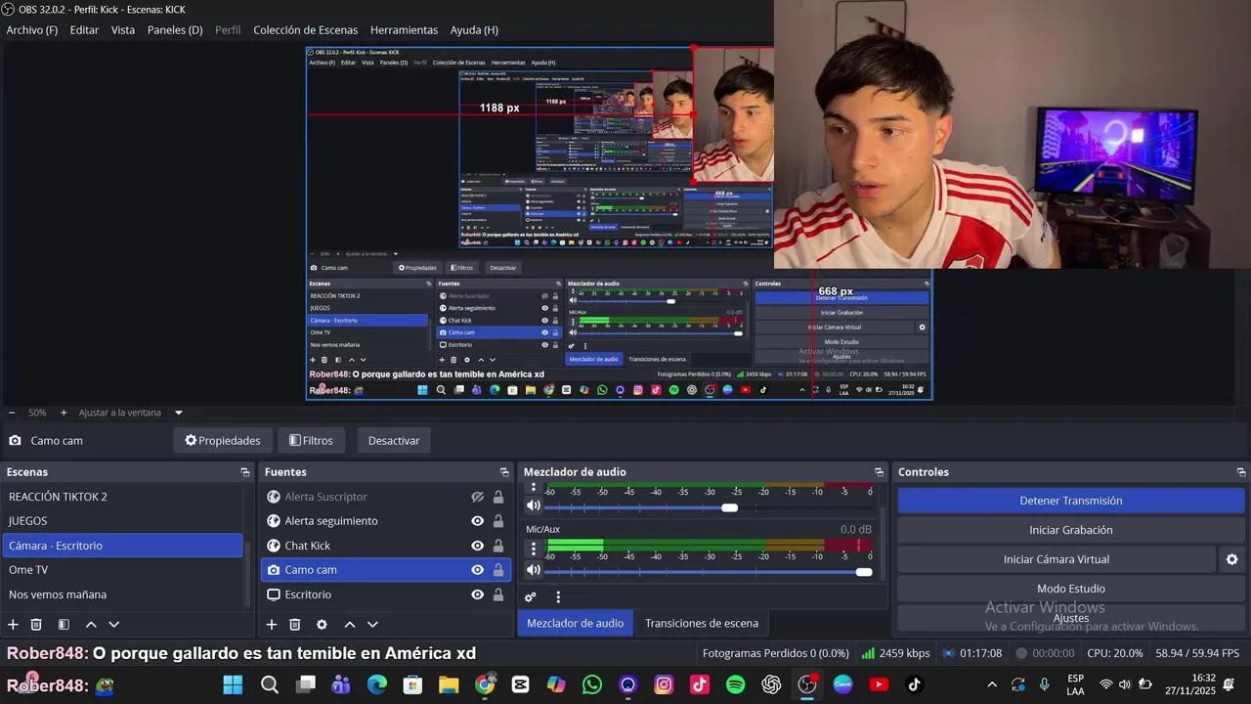
Task: Enable Modo Estudio button
Action: point(1071,589)
